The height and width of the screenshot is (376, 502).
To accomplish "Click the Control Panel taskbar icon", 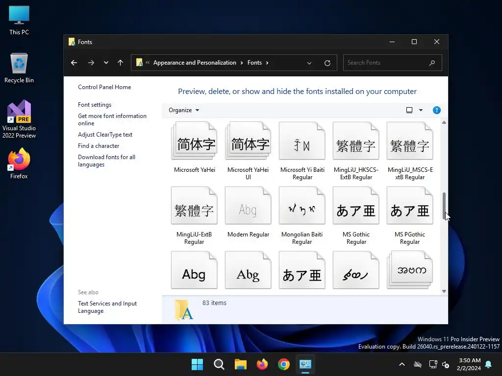I will [x=305, y=364].
